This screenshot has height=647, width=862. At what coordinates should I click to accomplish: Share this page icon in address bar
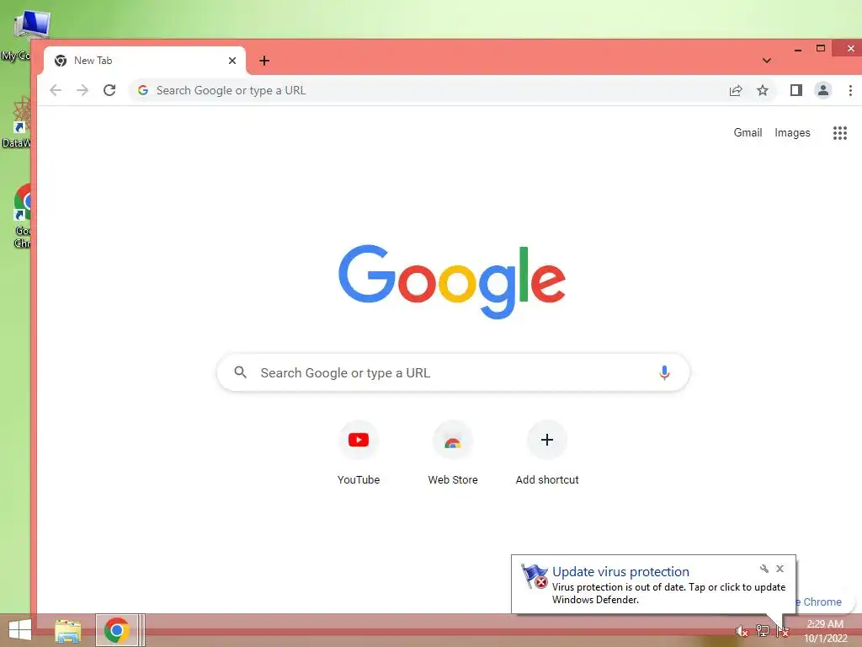pyautogui.click(x=736, y=90)
